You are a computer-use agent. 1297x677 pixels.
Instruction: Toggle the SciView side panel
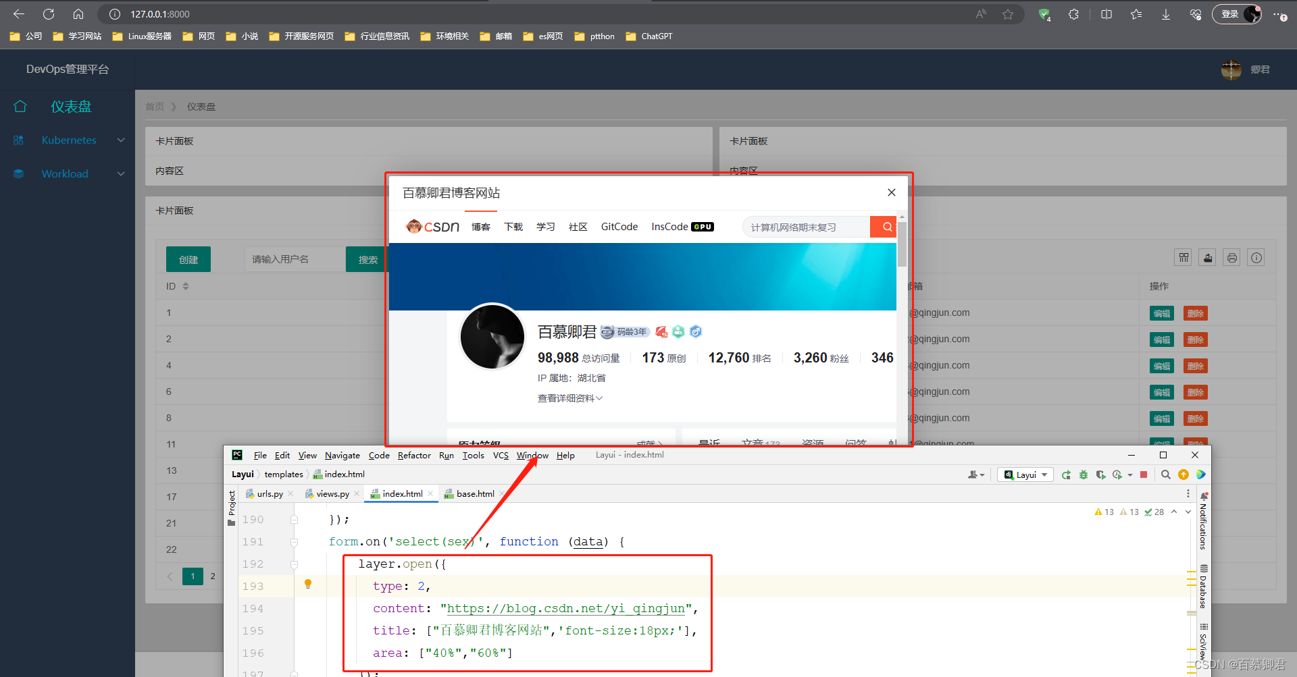[1203, 643]
